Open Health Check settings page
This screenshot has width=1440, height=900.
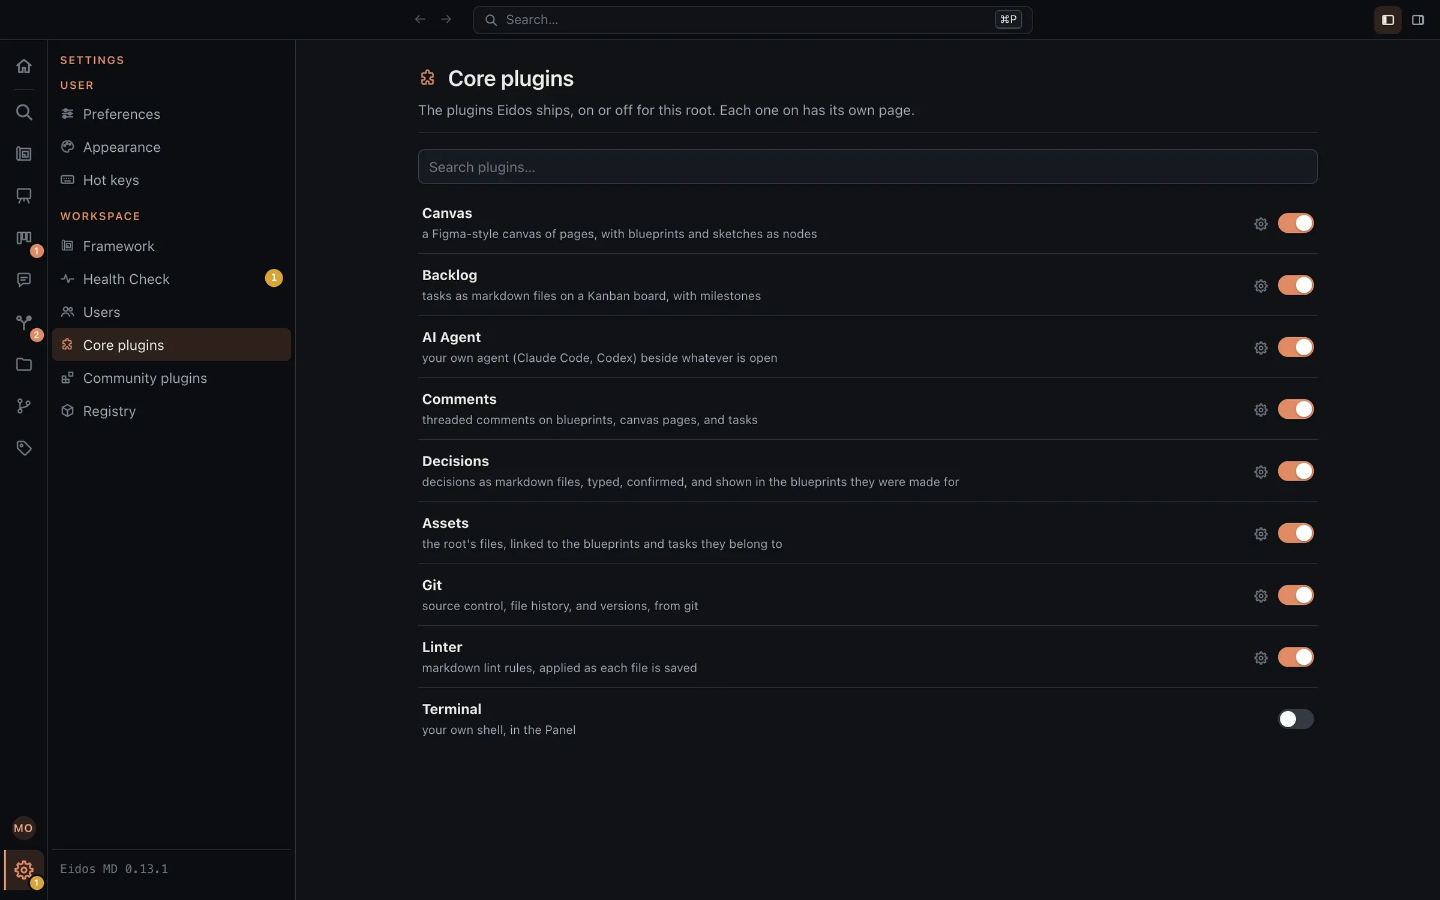pyautogui.click(x=171, y=279)
